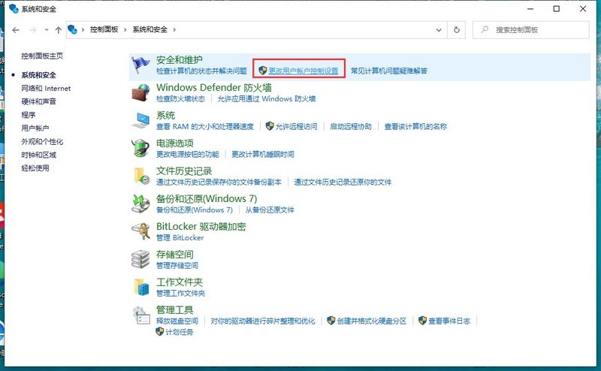Click the Backup and Restore (Windows 7) icon
This screenshot has height=371, width=601.
click(x=140, y=204)
